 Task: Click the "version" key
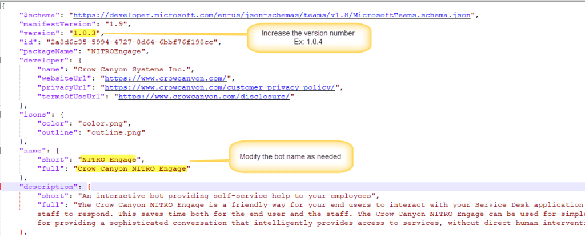[x=39, y=33]
